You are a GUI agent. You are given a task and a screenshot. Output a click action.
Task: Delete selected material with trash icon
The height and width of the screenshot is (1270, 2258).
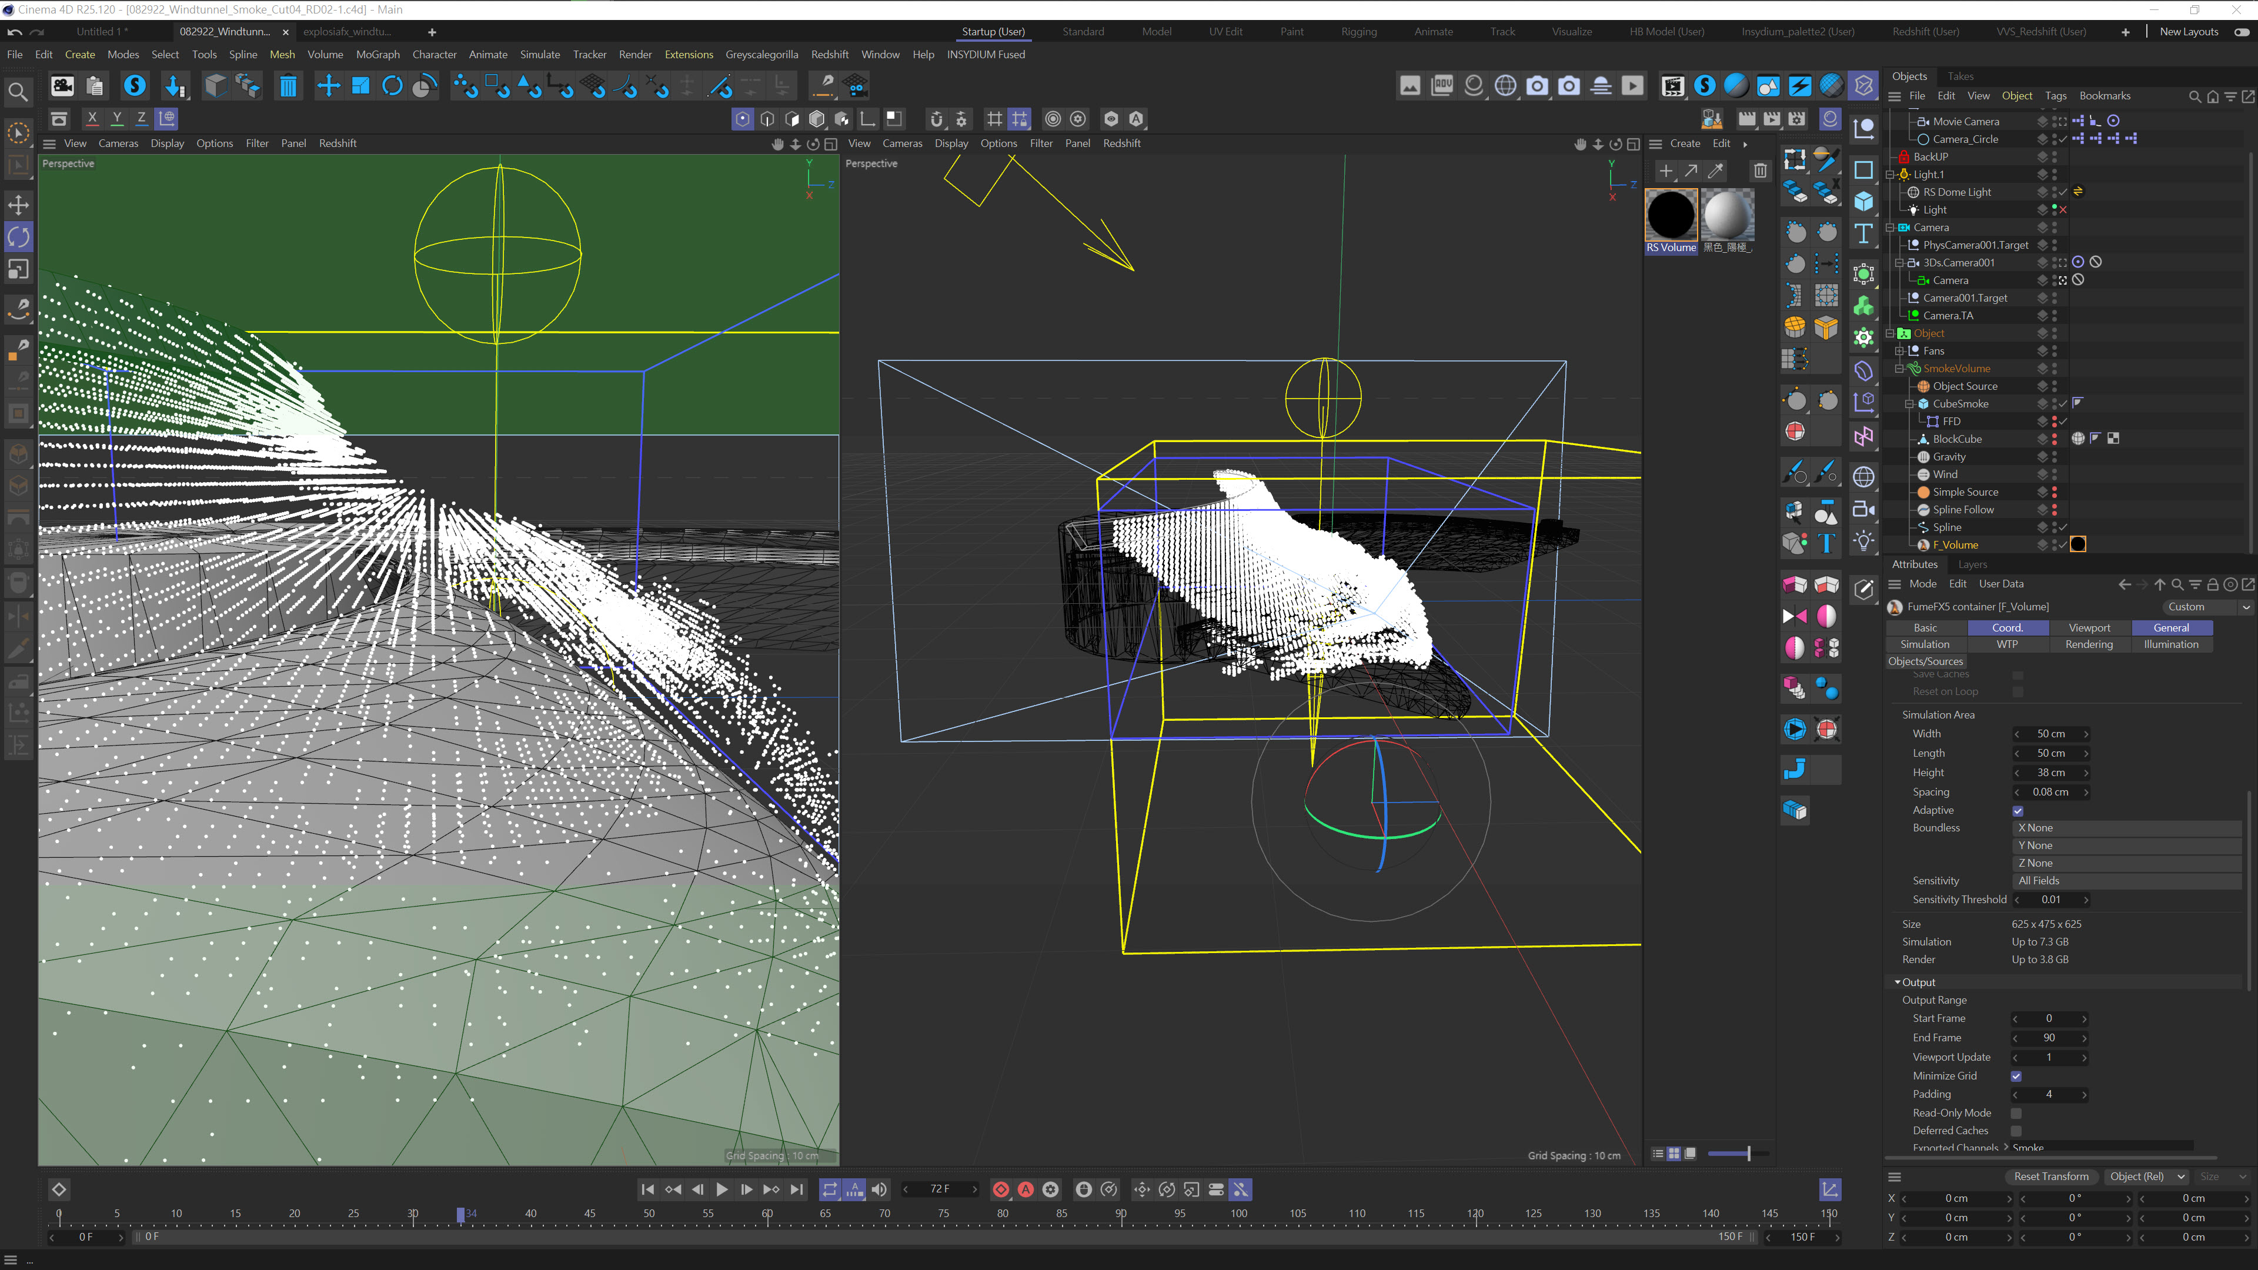pos(1760,171)
